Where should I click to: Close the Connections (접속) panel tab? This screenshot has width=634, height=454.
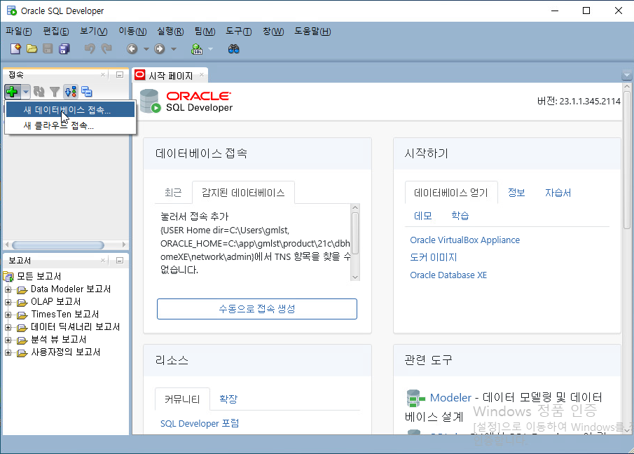click(103, 75)
